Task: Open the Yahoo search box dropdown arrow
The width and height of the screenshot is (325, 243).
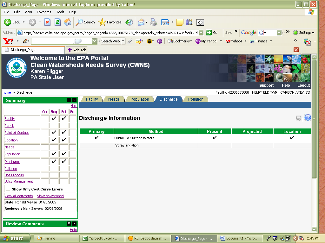Action: (x=94, y=41)
